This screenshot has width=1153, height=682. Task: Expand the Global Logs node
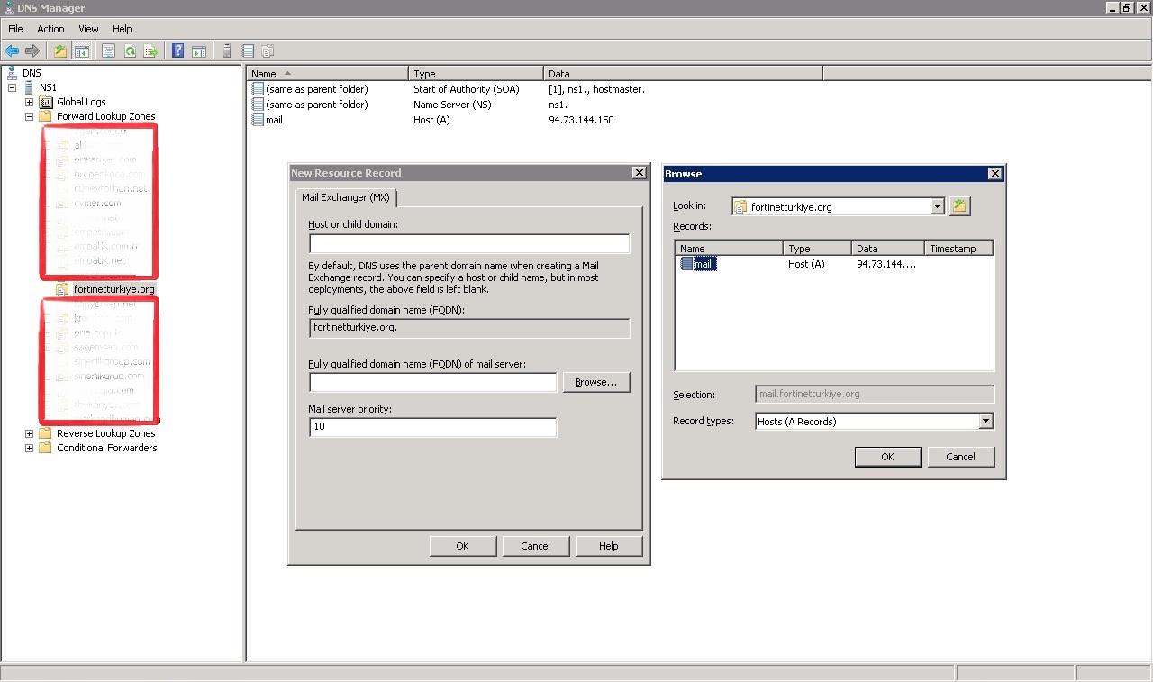29,102
